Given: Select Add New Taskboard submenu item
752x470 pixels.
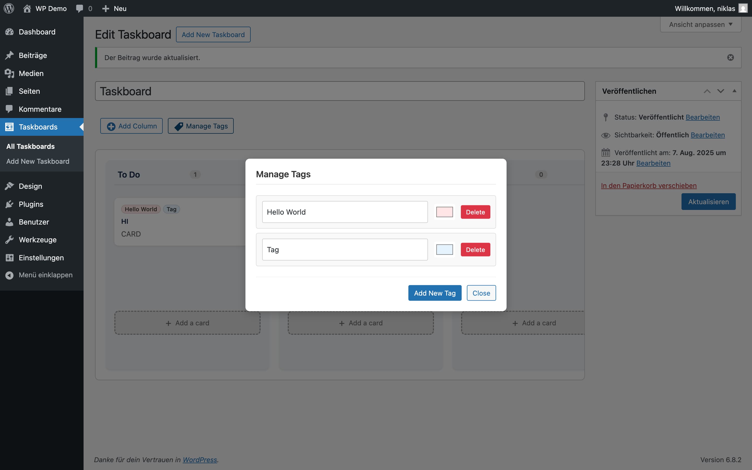Looking at the screenshot, I should tap(38, 161).
